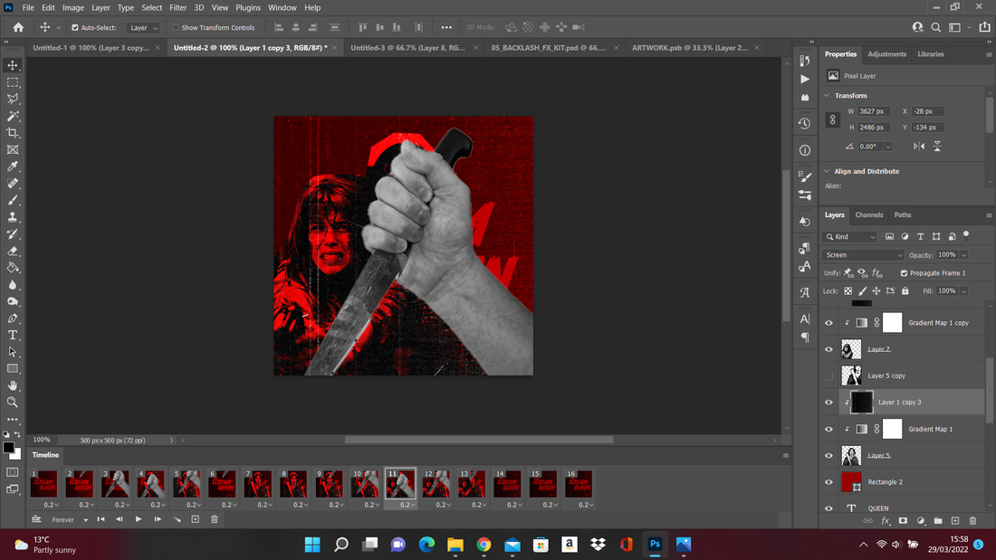Open the Window menu

point(282,7)
